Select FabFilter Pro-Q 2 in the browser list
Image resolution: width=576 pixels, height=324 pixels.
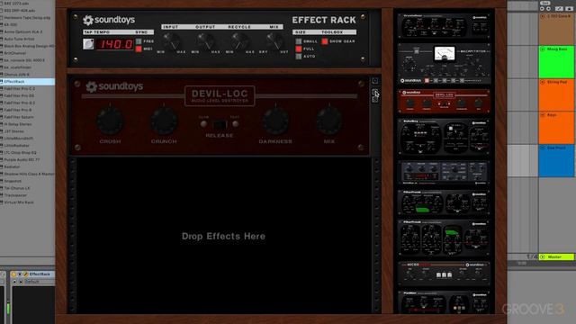[28, 103]
